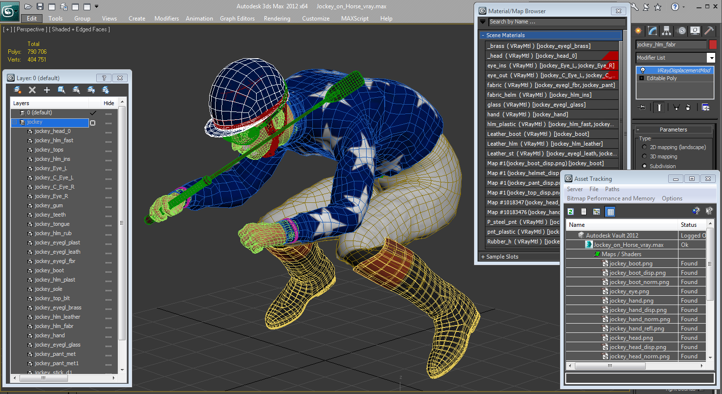Open Bitmap Performance and Memory menu
This screenshot has height=394, width=722.
(x=611, y=198)
